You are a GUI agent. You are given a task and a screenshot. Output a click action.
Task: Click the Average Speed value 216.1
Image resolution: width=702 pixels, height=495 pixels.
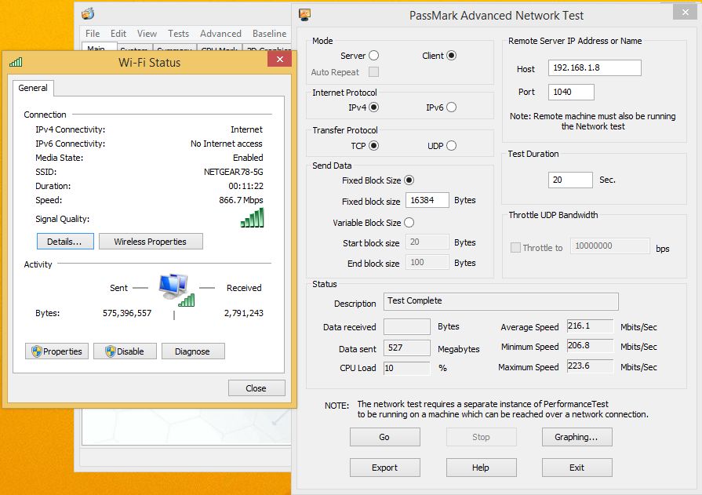point(590,326)
